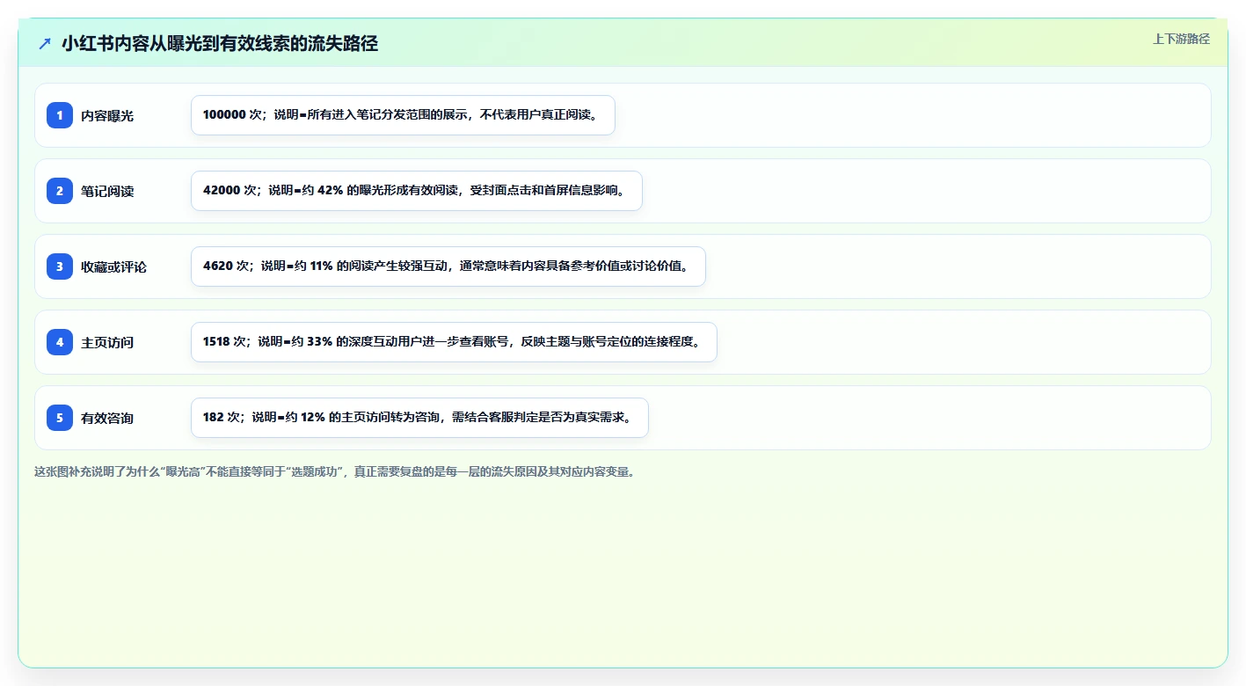Viewport: 1246px width, 686px height.
Task: Click the 182 次 description box
Action: [419, 418]
